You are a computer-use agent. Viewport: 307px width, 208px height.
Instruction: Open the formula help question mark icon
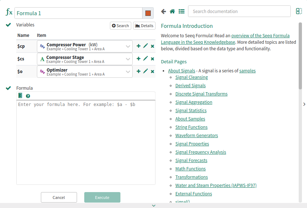pyautogui.click(x=28, y=96)
